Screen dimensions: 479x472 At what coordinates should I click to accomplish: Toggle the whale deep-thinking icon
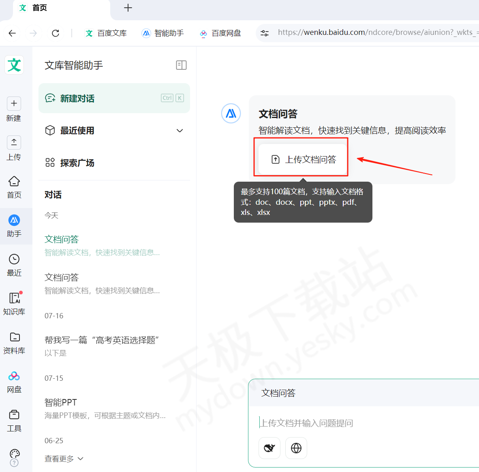coord(269,448)
